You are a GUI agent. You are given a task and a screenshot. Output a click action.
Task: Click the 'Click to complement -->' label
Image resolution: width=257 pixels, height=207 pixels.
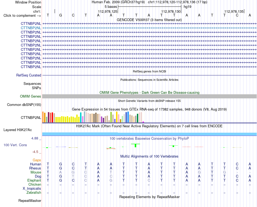point(22,16)
